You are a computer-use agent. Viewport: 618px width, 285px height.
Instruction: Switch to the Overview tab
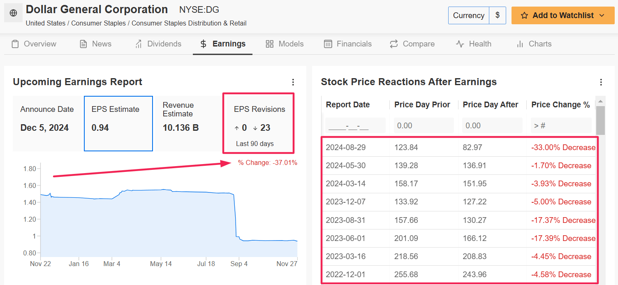tap(34, 44)
